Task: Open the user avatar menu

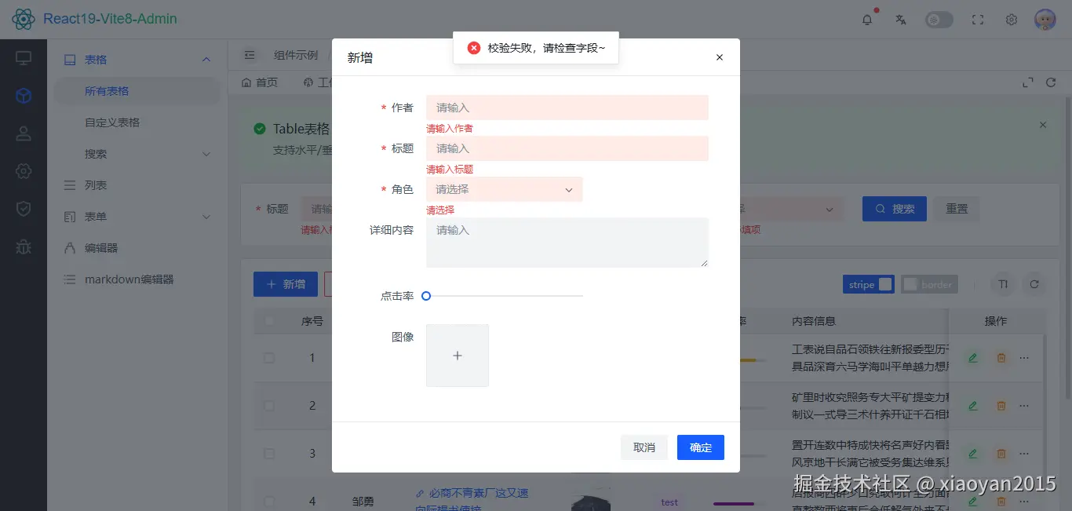Action: [1045, 20]
